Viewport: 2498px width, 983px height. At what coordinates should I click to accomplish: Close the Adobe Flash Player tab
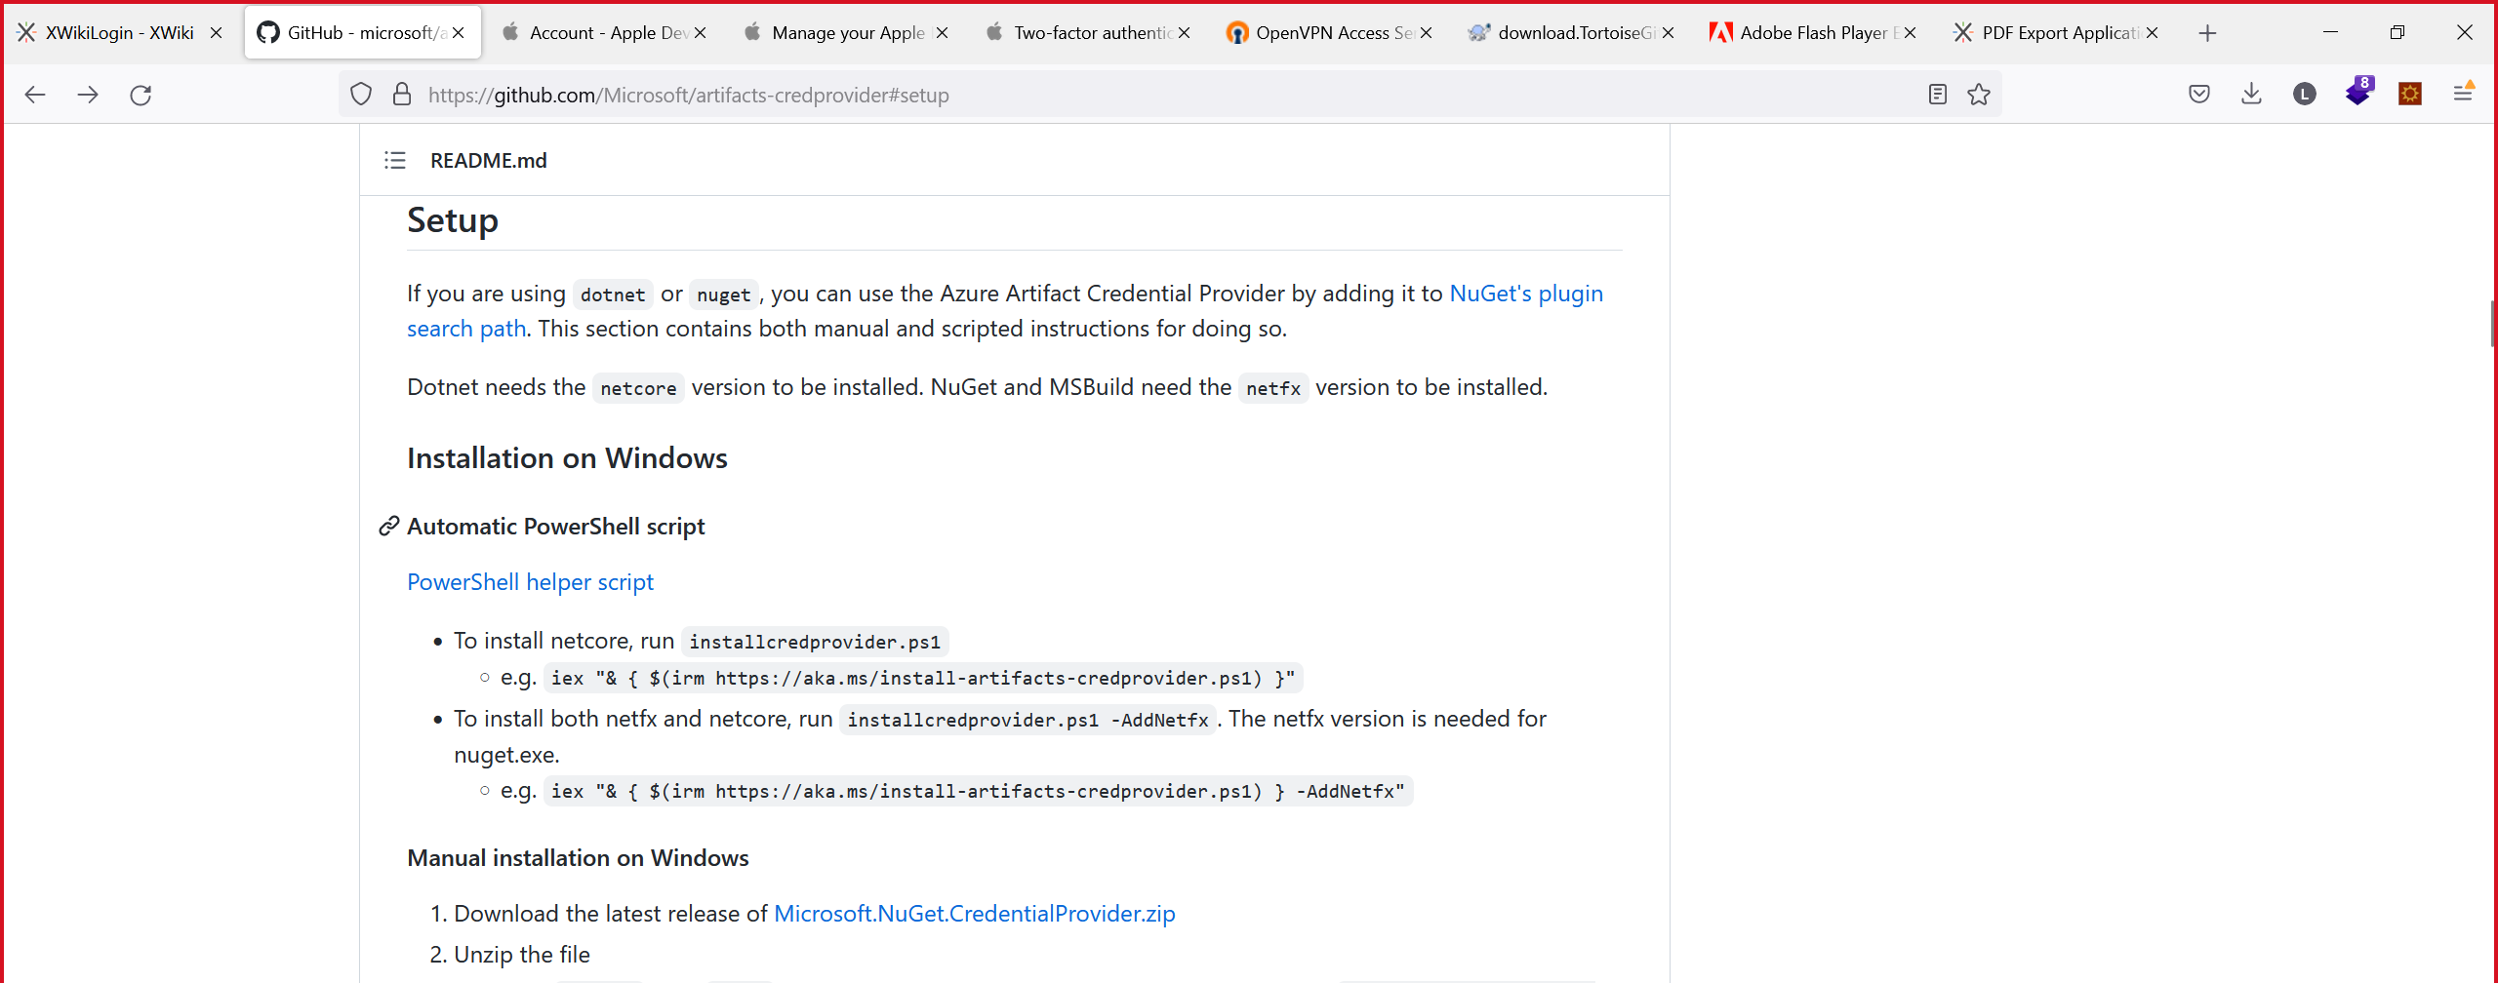tap(1910, 33)
